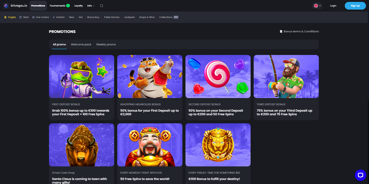Select the Instant games lightning icon
Screen dimensions: 369x184
pyautogui.click(x=53, y=17)
